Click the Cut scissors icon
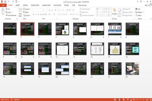The image size is (152, 101). click(6, 9)
